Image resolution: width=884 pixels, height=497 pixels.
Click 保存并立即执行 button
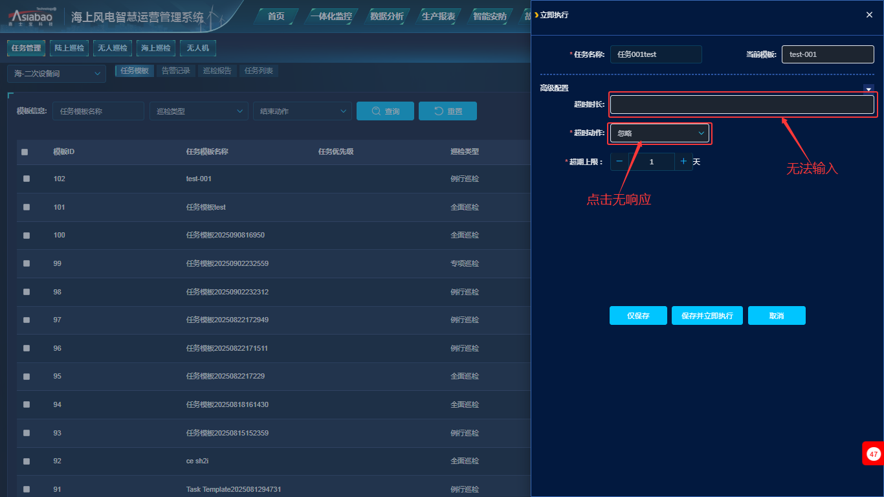point(707,316)
